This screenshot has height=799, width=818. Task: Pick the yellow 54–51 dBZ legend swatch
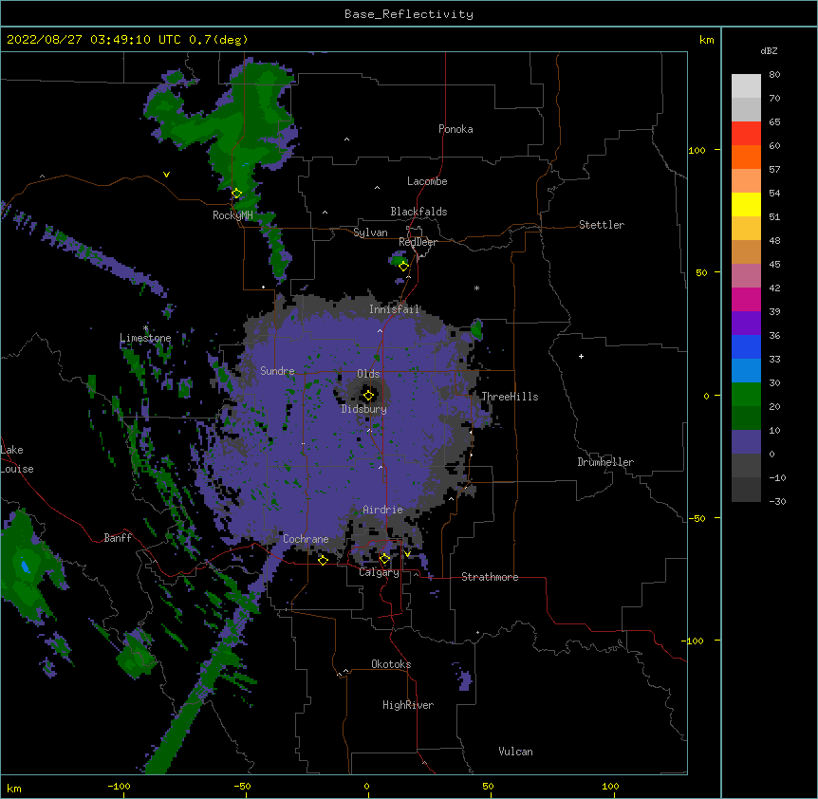[x=746, y=204]
